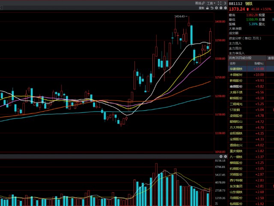Image resolution: width=274 pixels, height=206 pixels.
Task: Click the 重叠 overlay button
Action: [201, 8]
